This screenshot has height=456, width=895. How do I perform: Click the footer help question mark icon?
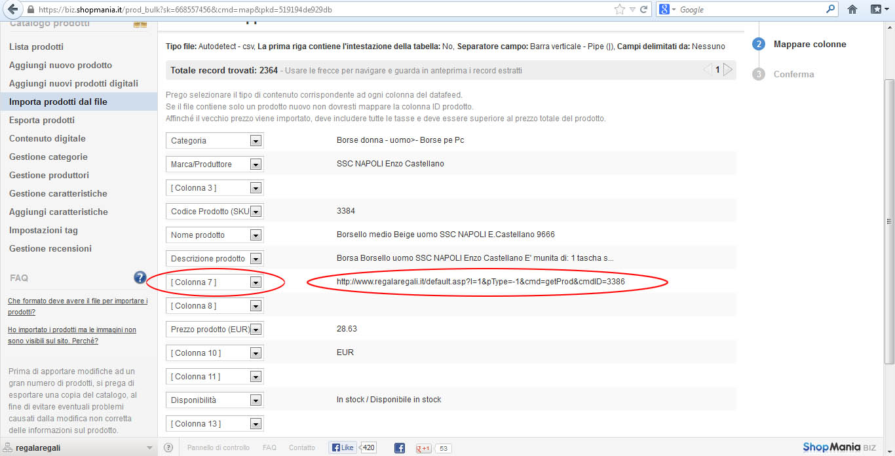pyautogui.click(x=168, y=447)
